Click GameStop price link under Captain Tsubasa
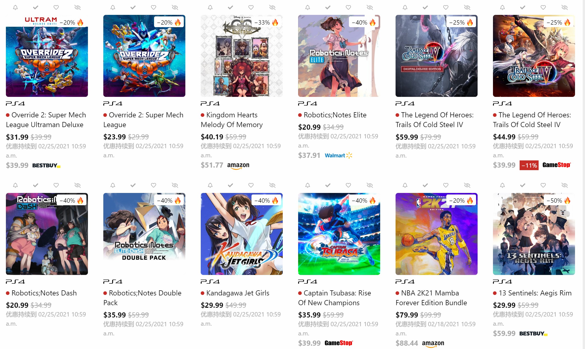585x349 pixels. click(326, 343)
